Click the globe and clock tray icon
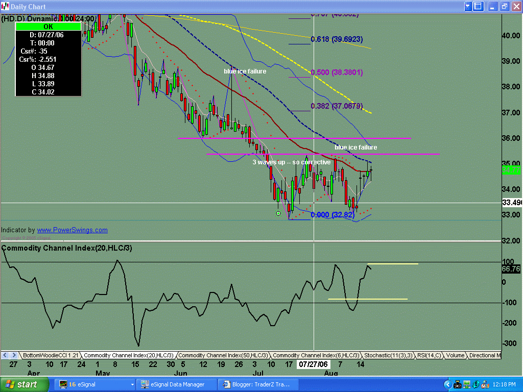 pos(485,385)
